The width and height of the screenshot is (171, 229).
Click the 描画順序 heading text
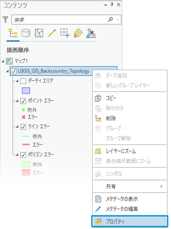[18, 50]
